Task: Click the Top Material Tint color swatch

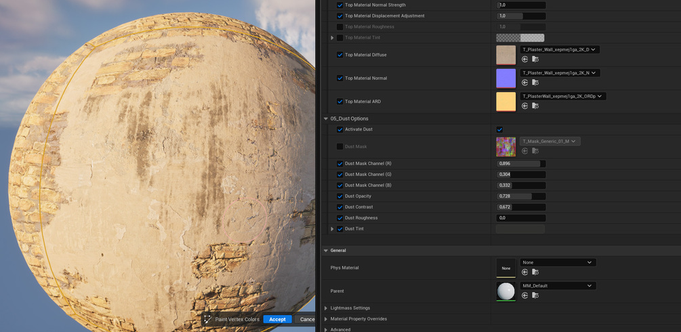Action: 520,38
